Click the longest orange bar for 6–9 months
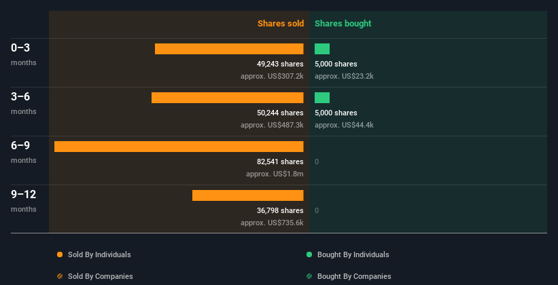 179,147
